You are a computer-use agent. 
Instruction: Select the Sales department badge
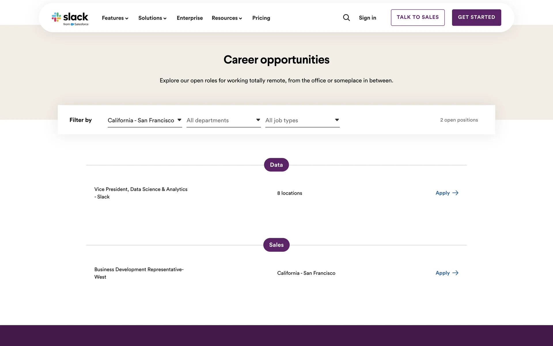click(x=276, y=245)
